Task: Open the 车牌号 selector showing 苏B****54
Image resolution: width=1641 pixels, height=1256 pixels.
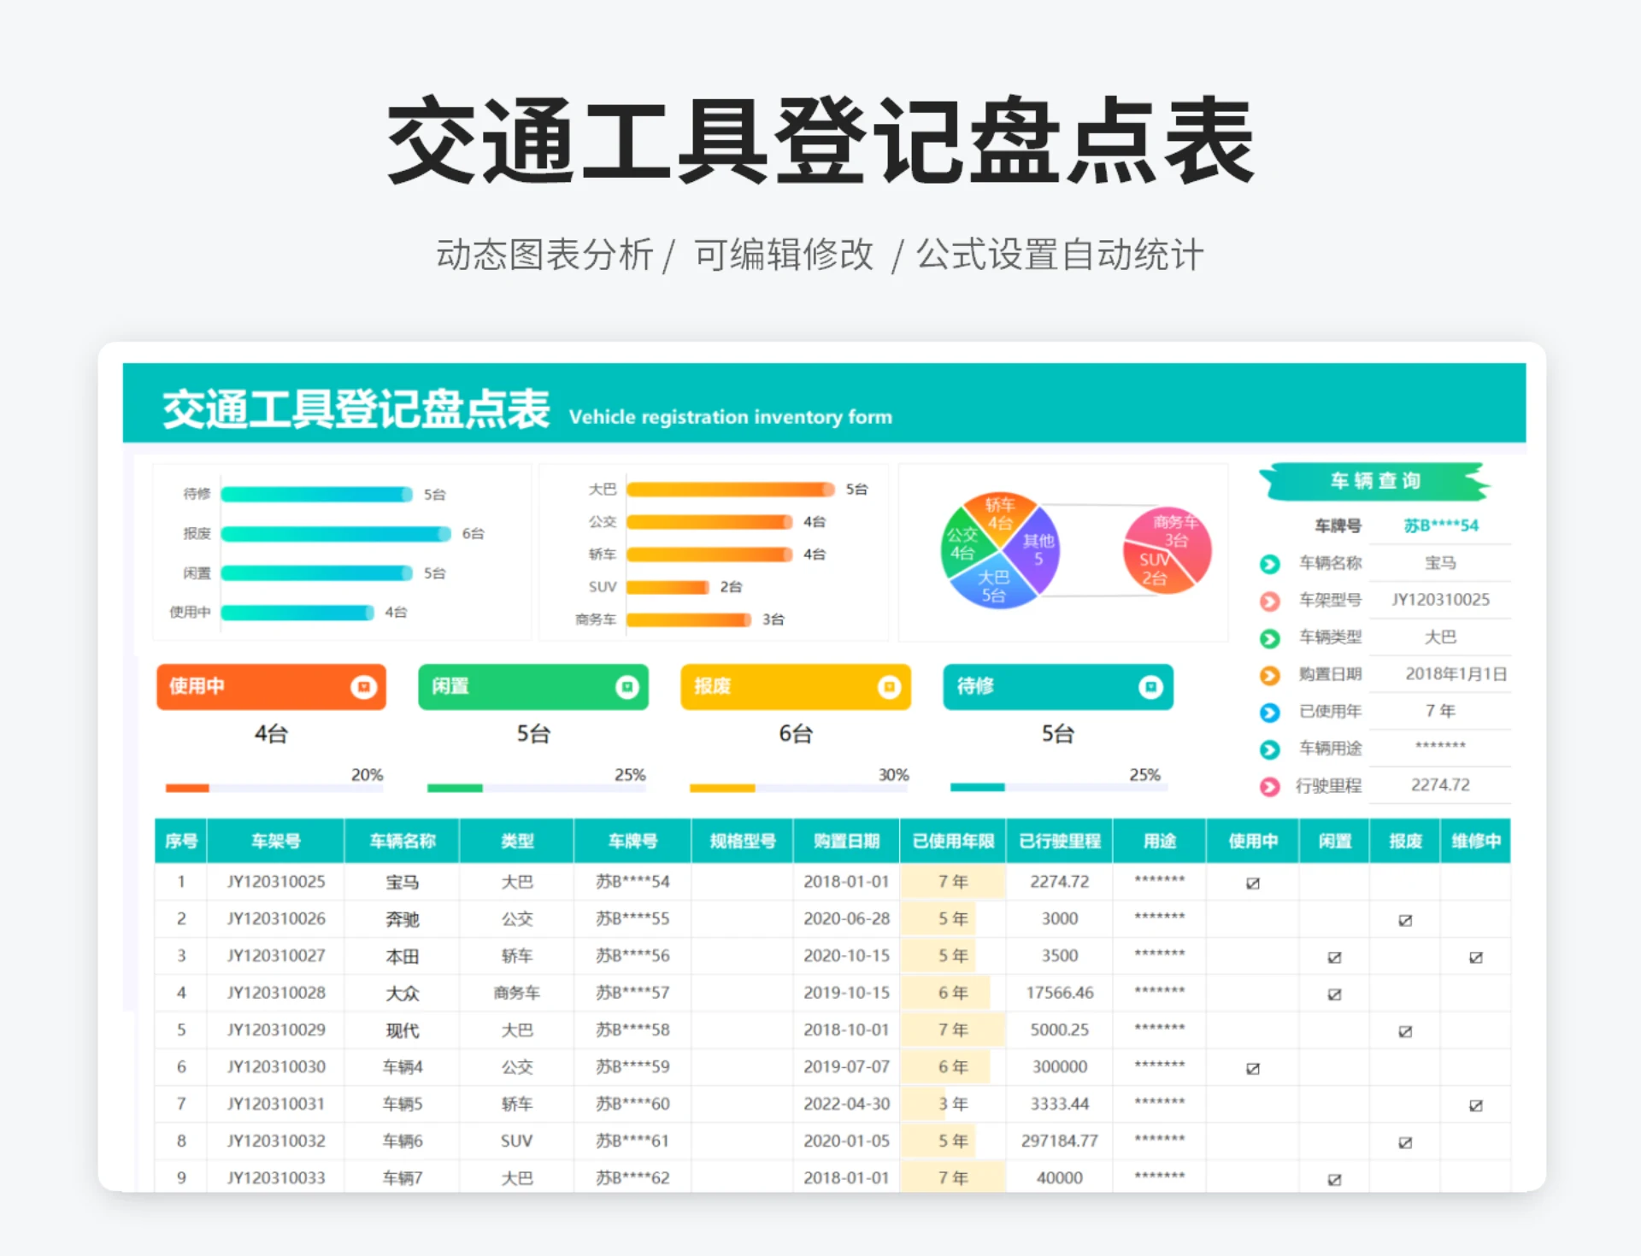Action: (1441, 525)
